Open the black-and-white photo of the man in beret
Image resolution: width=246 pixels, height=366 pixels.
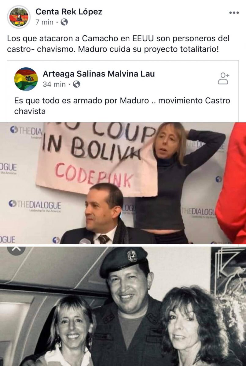tap(123, 306)
